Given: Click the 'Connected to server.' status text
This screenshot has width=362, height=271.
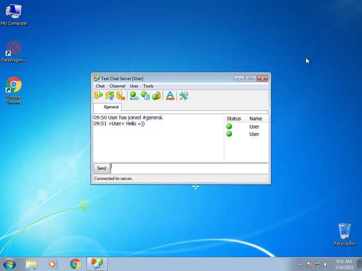Looking at the screenshot, I should pos(113,178).
